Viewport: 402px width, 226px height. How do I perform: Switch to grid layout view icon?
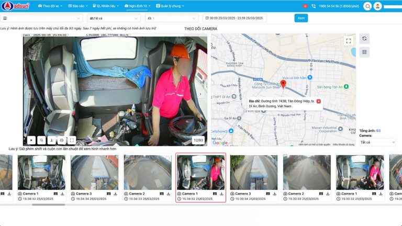365,52
